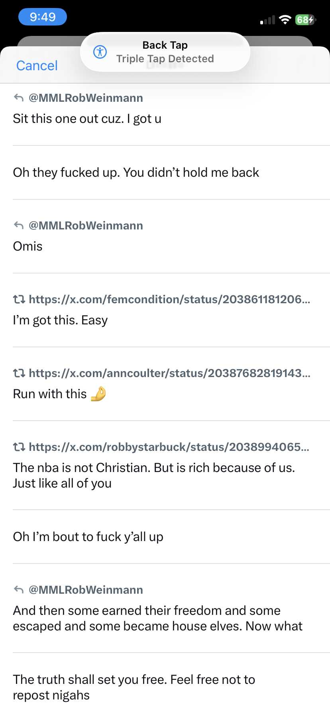The height and width of the screenshot is (715, 330).
Task: Tap the Wi-Fi icon in status bar
Action: (x=285, y=20)
